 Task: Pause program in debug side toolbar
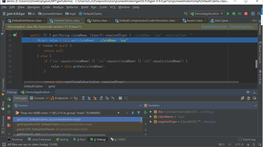(9, 112)
